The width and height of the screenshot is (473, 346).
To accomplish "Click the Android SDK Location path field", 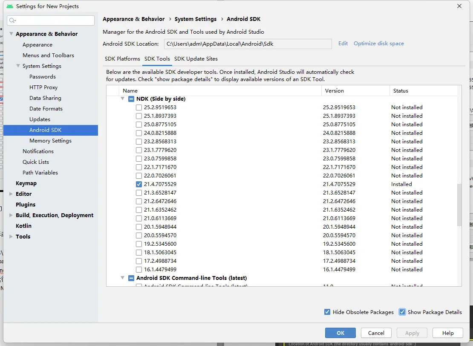I will (248, 44).
